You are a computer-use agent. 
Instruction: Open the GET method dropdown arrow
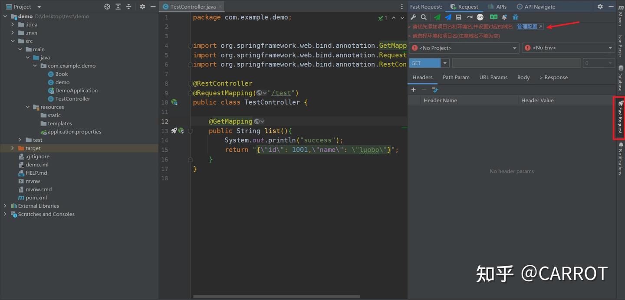click(x=444, y=63)
